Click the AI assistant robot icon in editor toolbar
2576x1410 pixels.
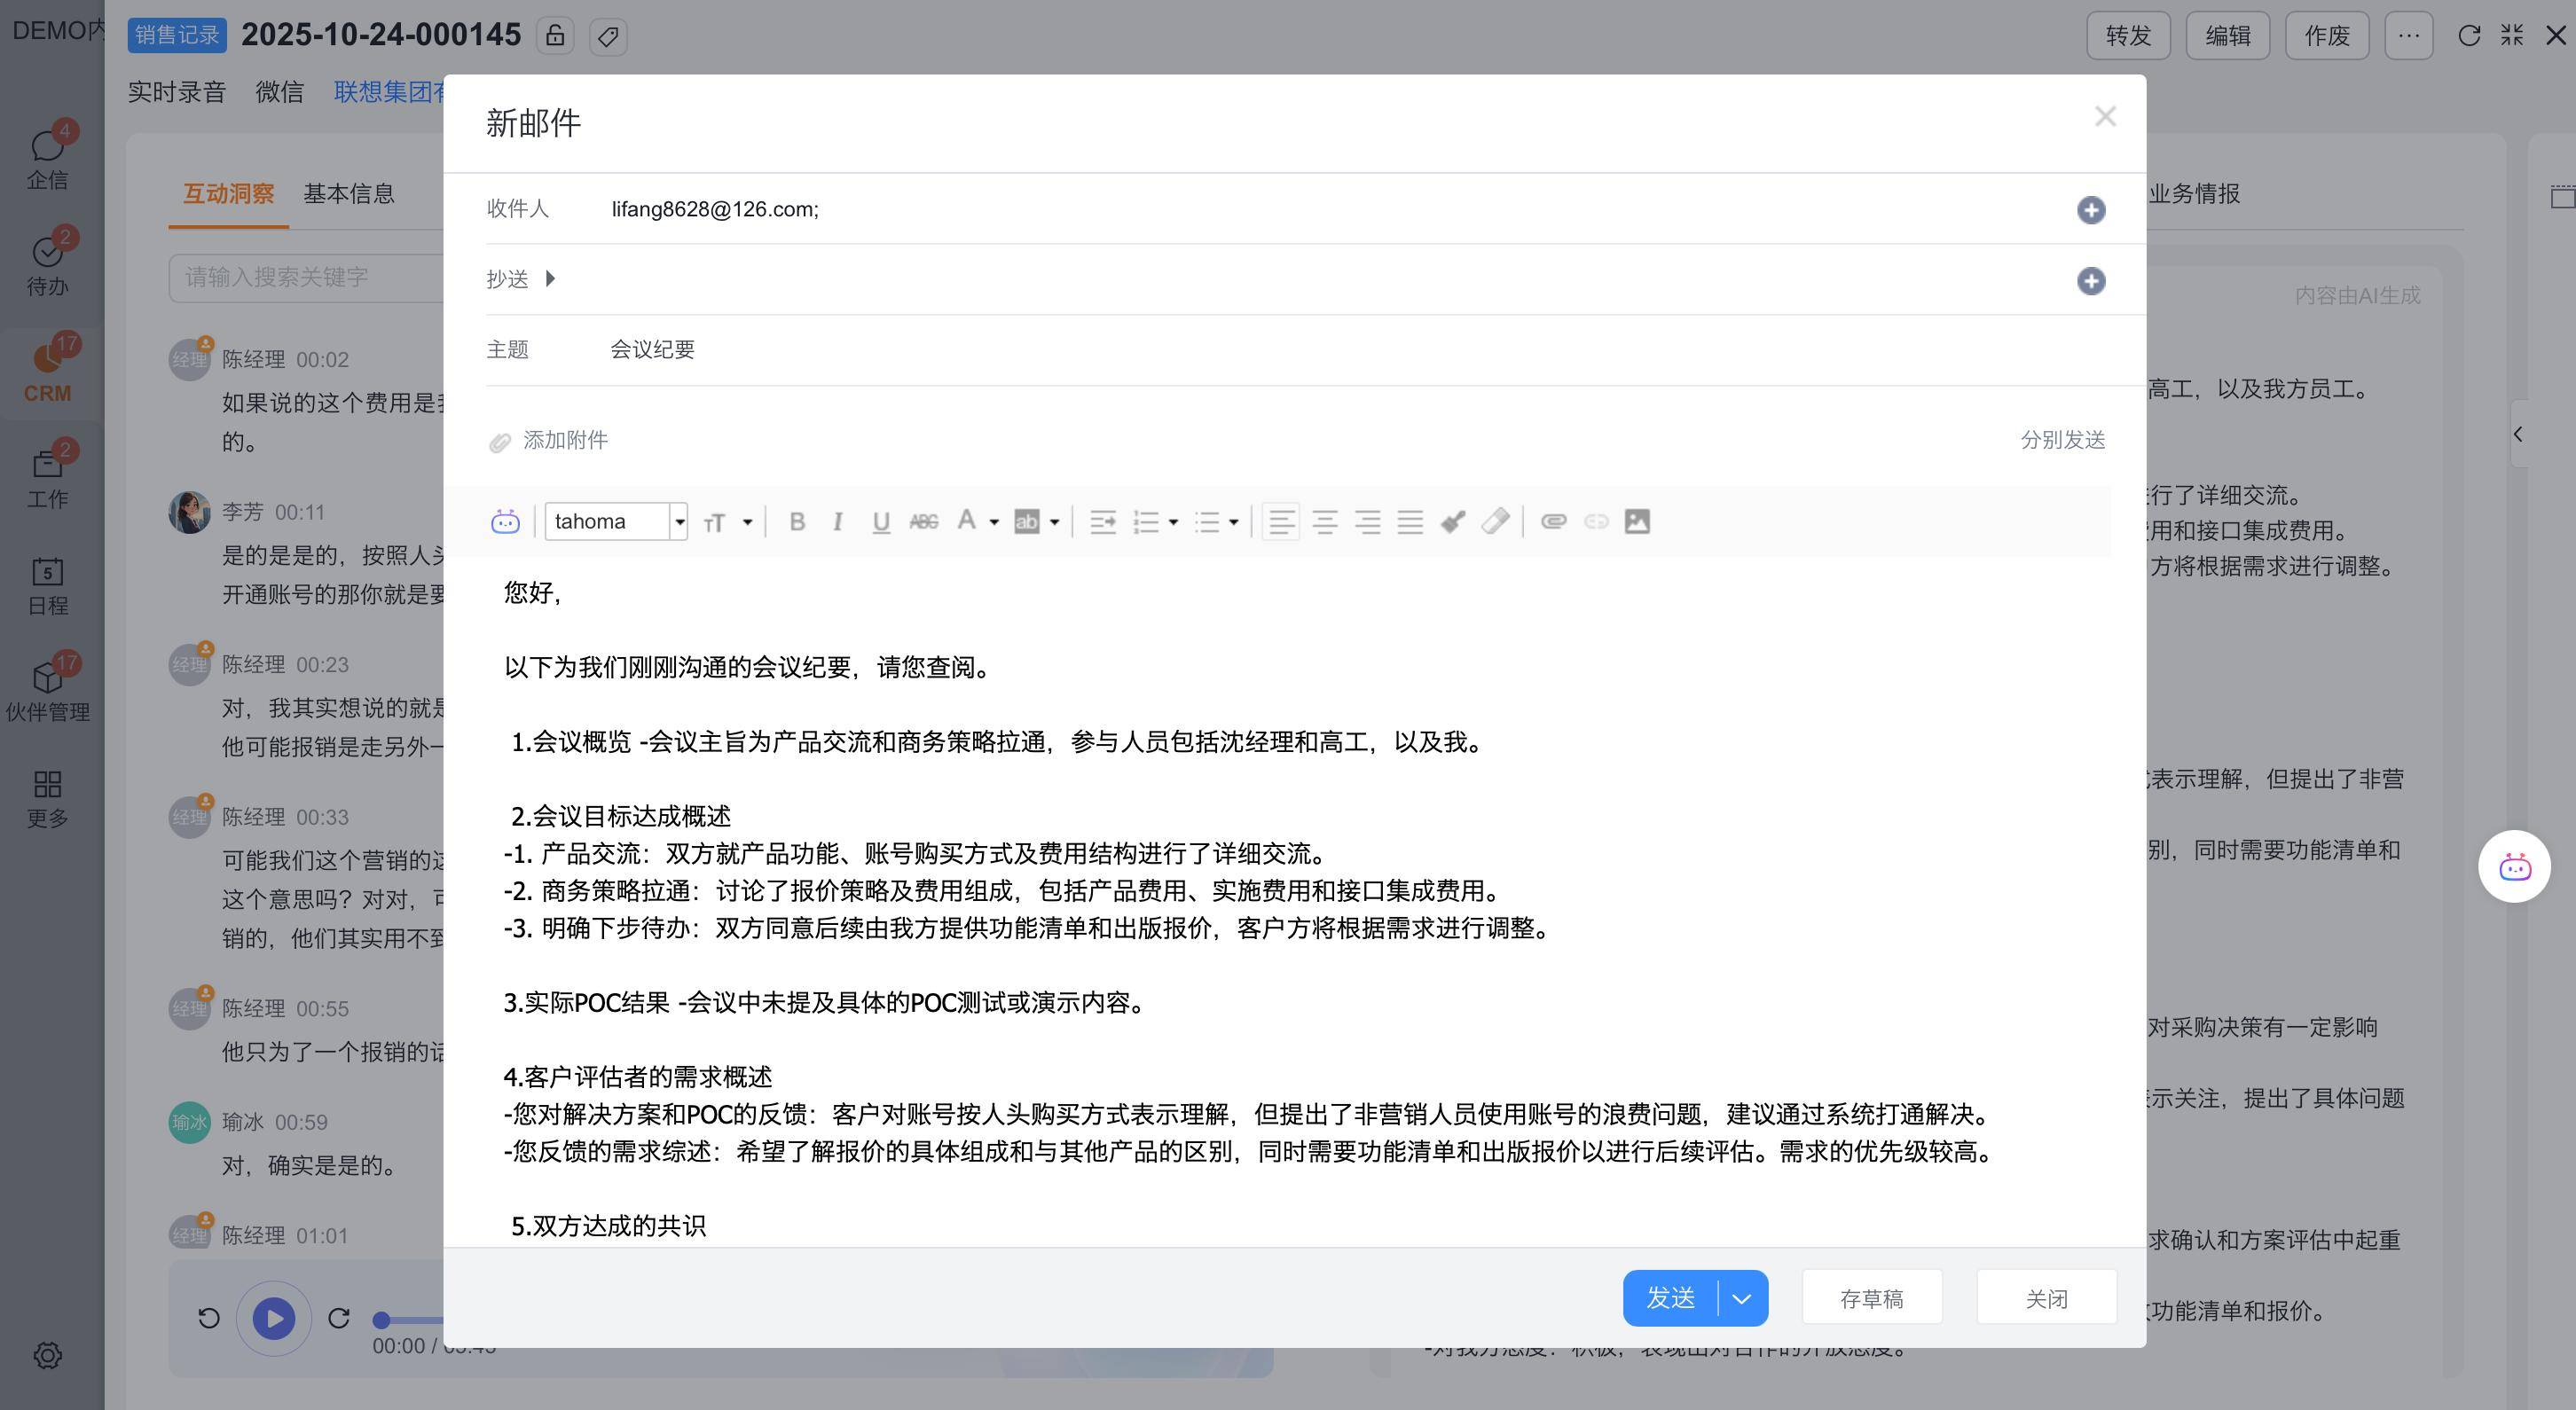click(x=505, y=521)
